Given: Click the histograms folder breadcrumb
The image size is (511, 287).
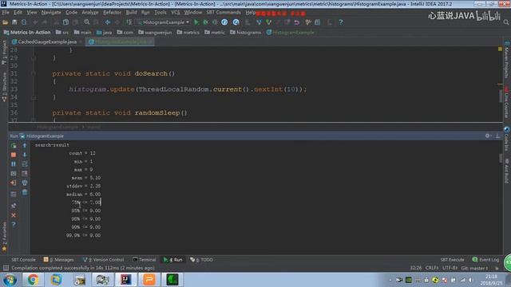Looking at the screenshot, I should point(245,33).
